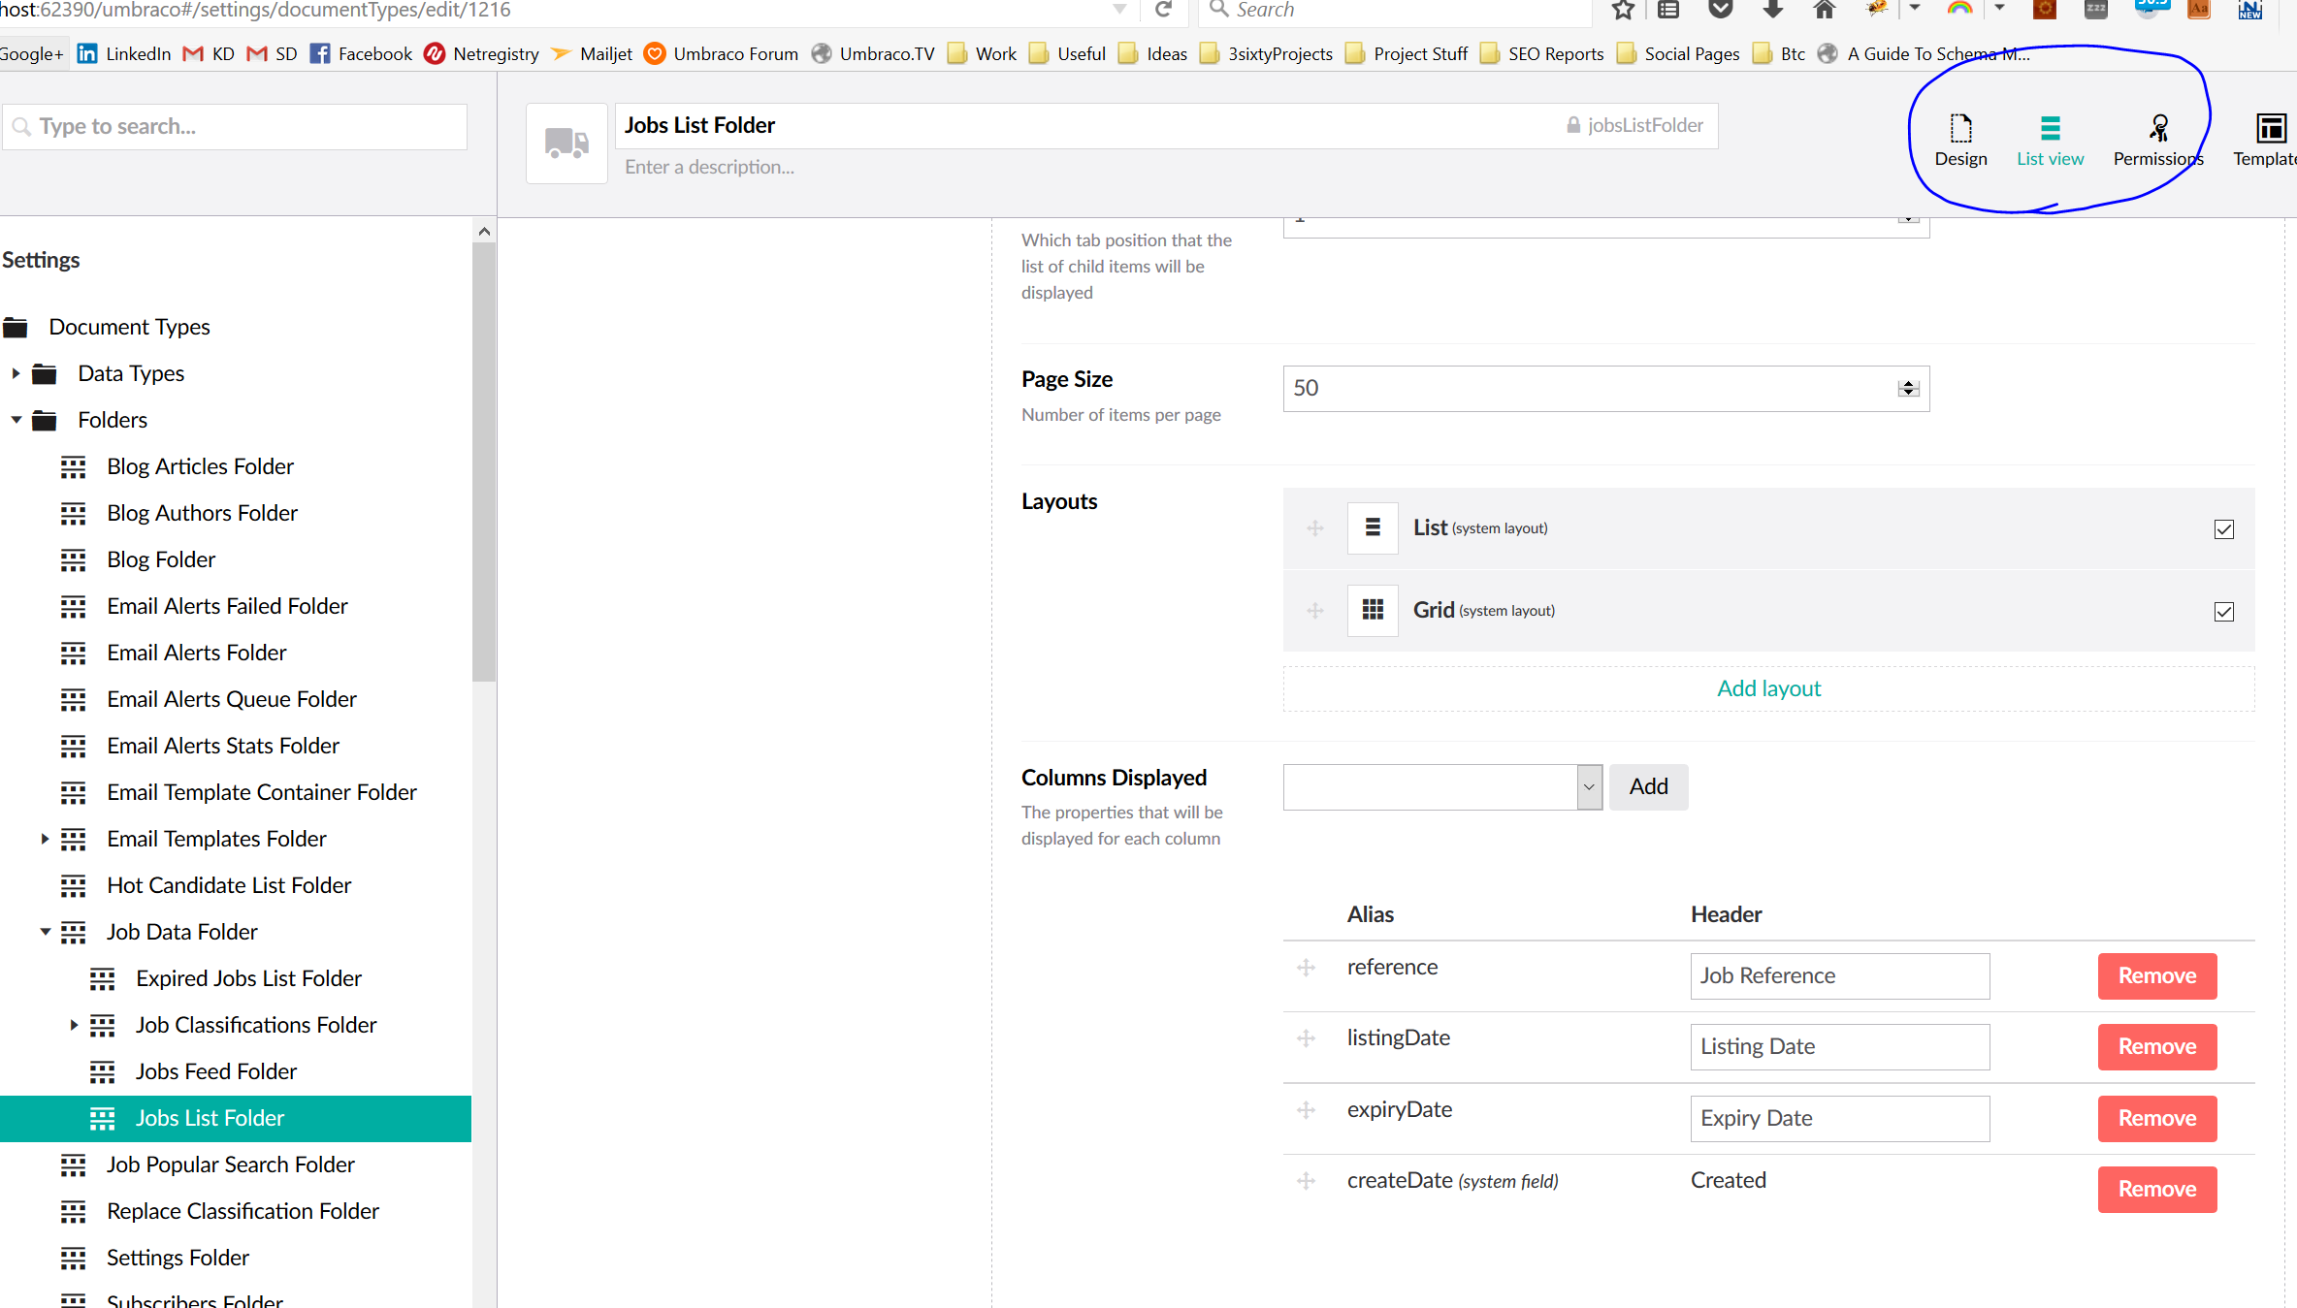Image resolution: width=2297 pixels, height=1308 pixels.
Task: Expand the Data Types tree node
Action: coord(16,373)
